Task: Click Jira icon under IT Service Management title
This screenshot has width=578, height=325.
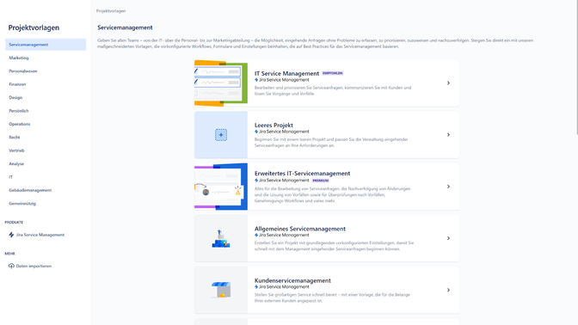Action: [x=256, y=80]
